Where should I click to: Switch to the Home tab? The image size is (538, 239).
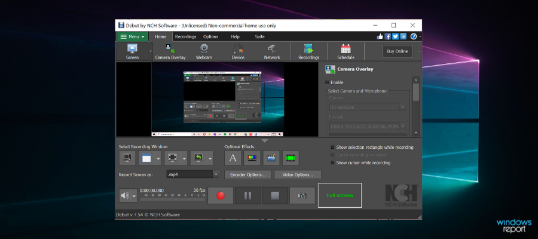click(160, 36)
